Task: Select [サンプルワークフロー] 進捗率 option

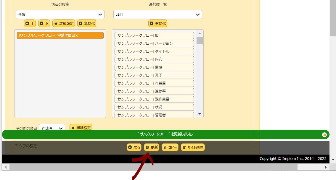Action: (x=154, y=91)
